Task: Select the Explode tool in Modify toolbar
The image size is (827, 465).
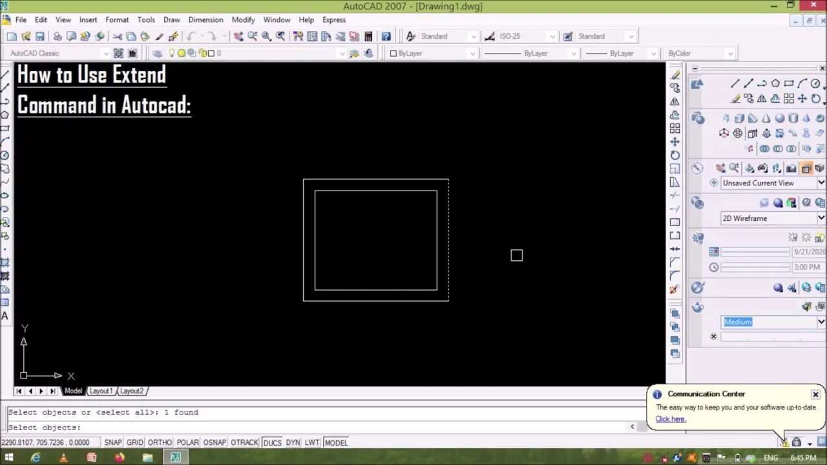Action: click(675, 289)
